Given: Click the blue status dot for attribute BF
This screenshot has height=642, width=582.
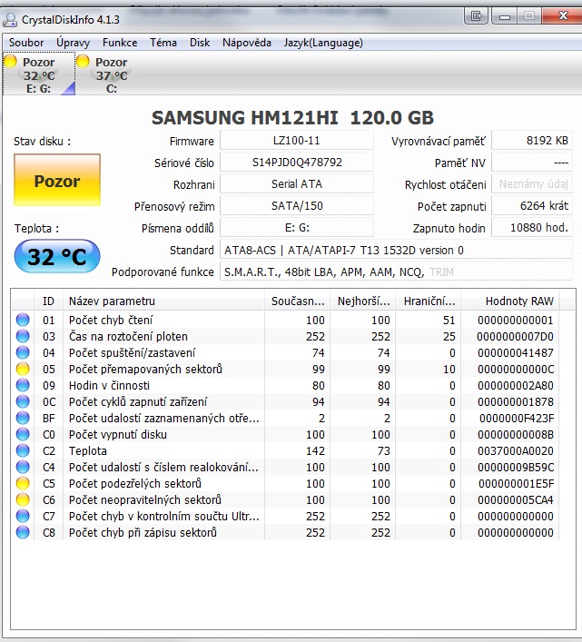Looking at the screenshot, I should pos(23,418).
